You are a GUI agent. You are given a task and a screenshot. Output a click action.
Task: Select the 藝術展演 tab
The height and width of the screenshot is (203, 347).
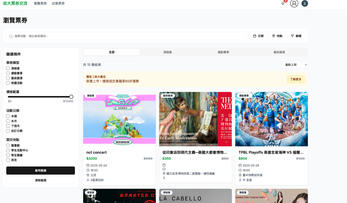click(x=279, y=52)
